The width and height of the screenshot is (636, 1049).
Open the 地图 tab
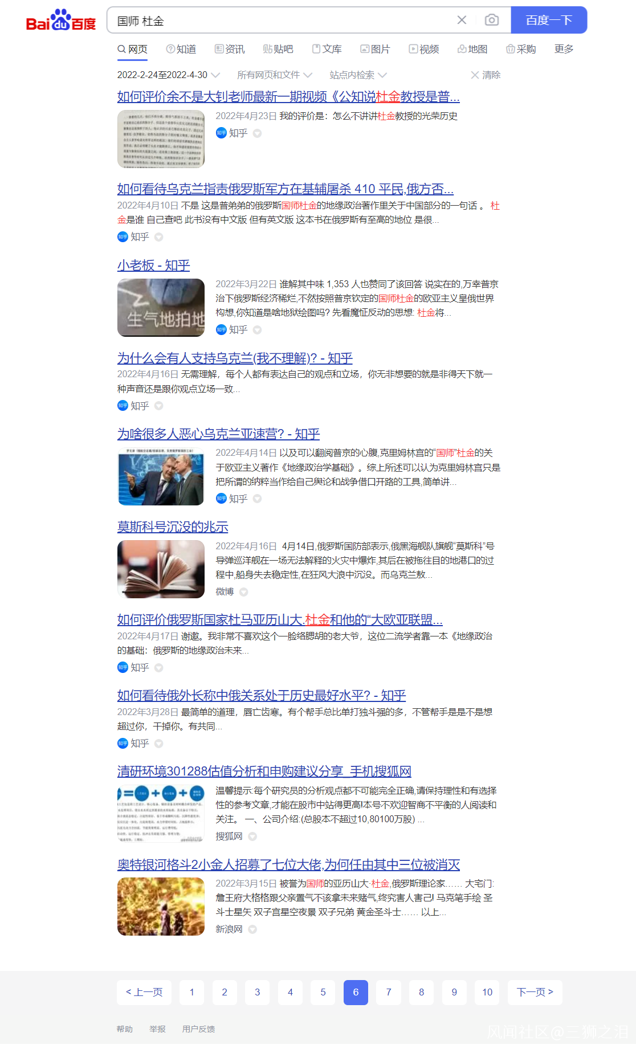pos(472,50)
